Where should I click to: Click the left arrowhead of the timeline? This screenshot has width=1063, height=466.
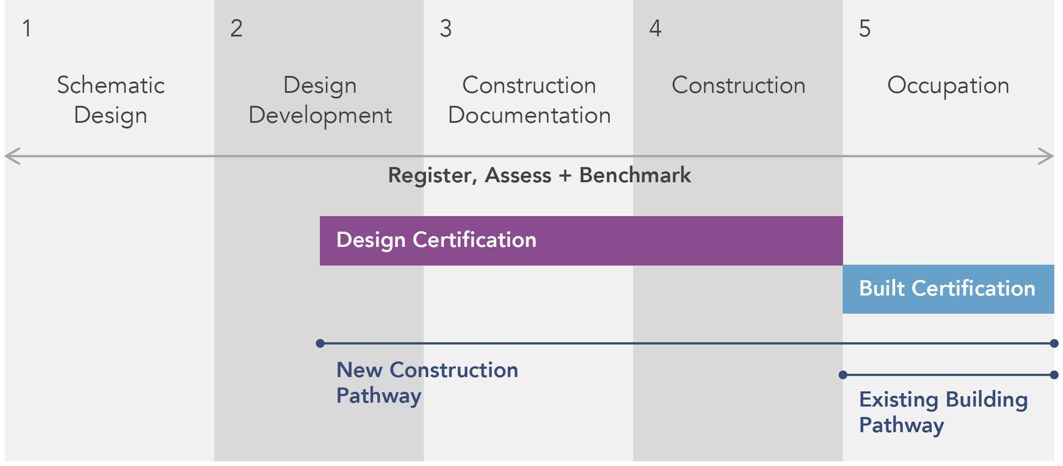click(13, 156)
